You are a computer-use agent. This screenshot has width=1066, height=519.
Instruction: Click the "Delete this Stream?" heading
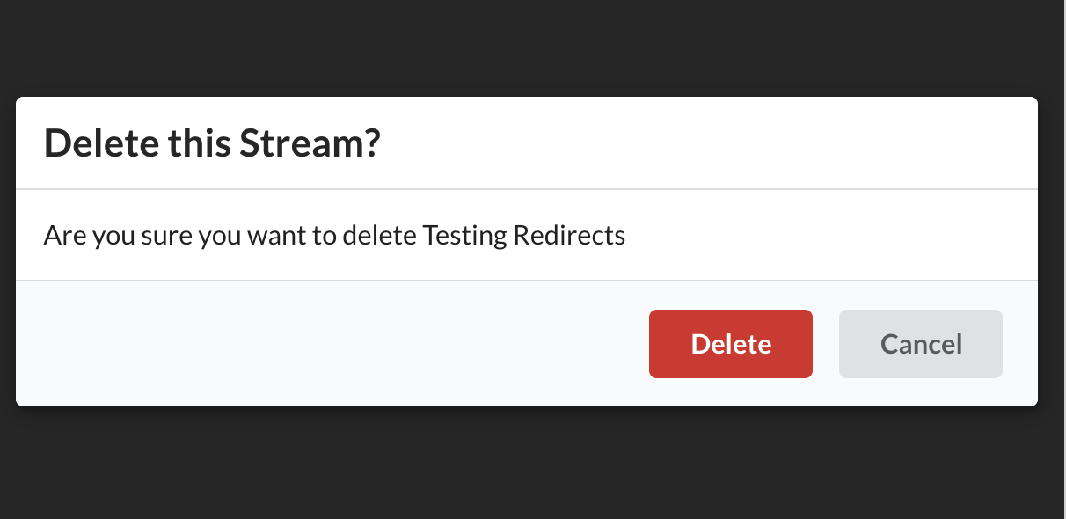(x=211, y=143)
